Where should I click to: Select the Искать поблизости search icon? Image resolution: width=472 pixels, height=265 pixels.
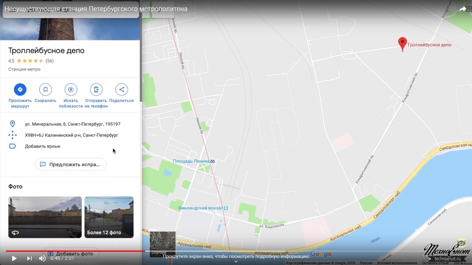(x=71, y=89)
